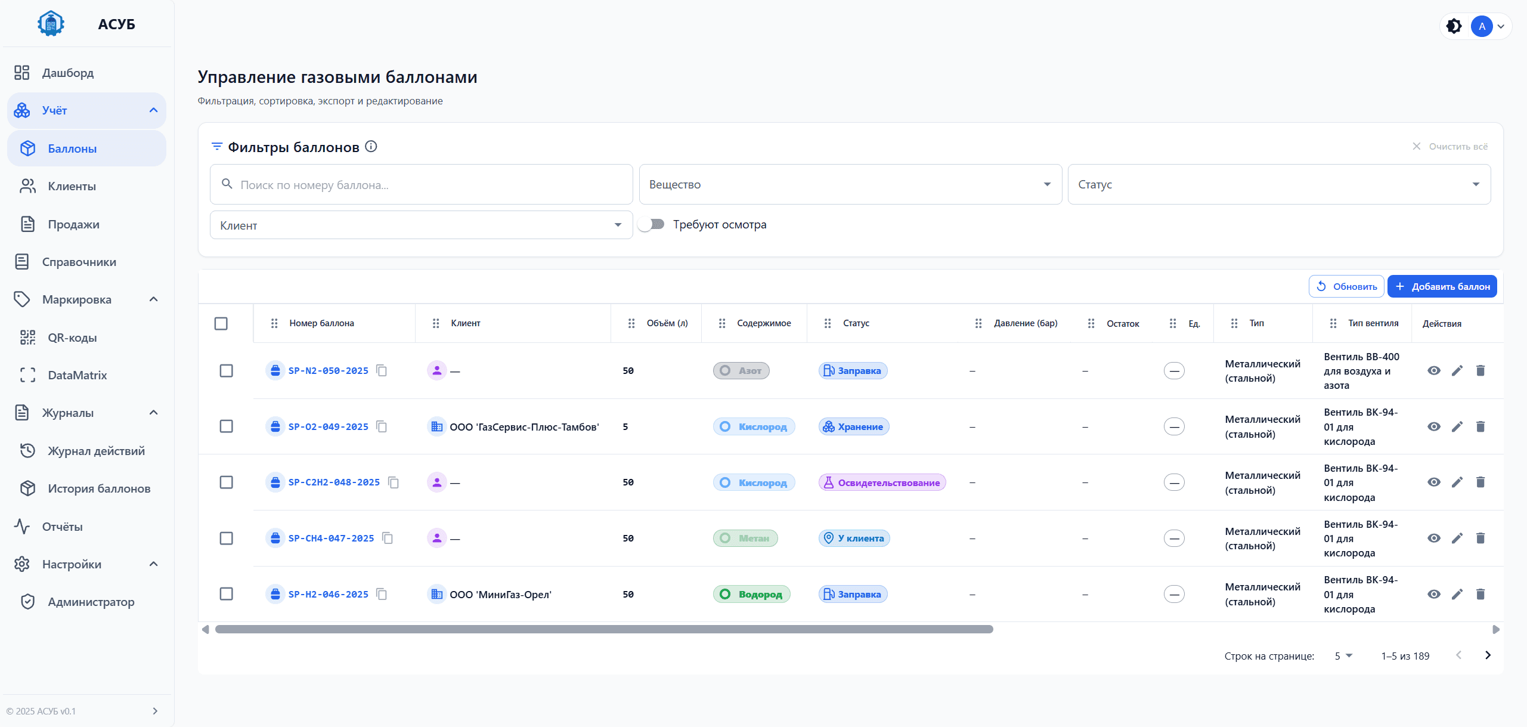Click the filters info icon

coord(371,147)
